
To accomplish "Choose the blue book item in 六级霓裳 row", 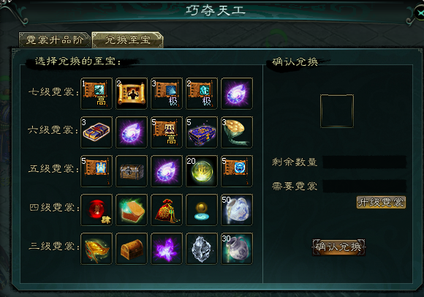I will tap(96, 132).
